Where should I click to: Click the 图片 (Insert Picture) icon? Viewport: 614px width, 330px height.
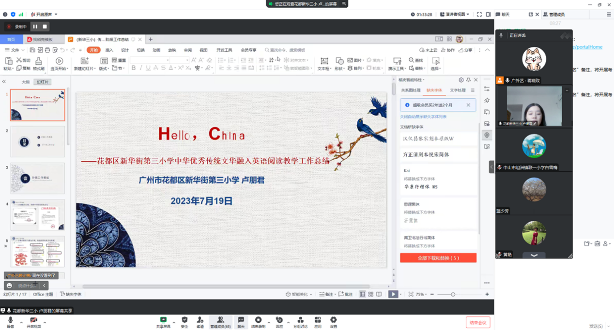tap(350, 60)
